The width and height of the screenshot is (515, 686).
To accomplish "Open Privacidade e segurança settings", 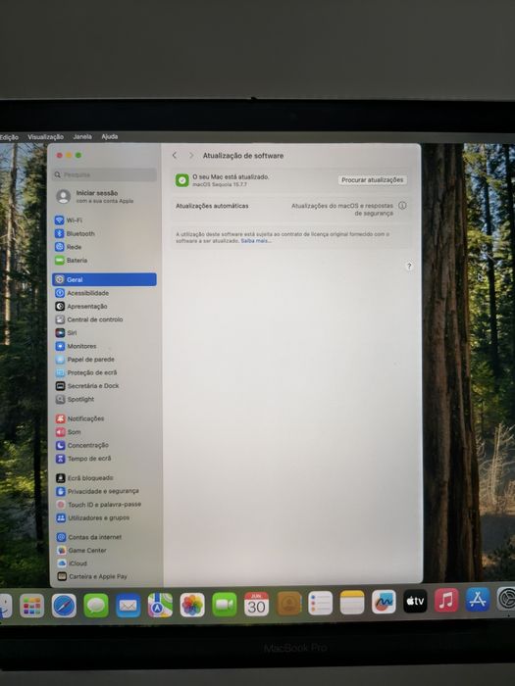I will pos(105,491).
